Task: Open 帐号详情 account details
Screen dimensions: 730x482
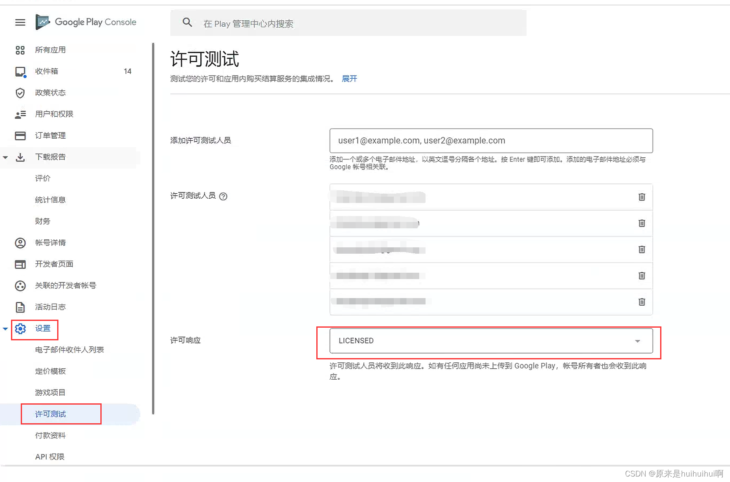Action: click(x=50, y=242)
